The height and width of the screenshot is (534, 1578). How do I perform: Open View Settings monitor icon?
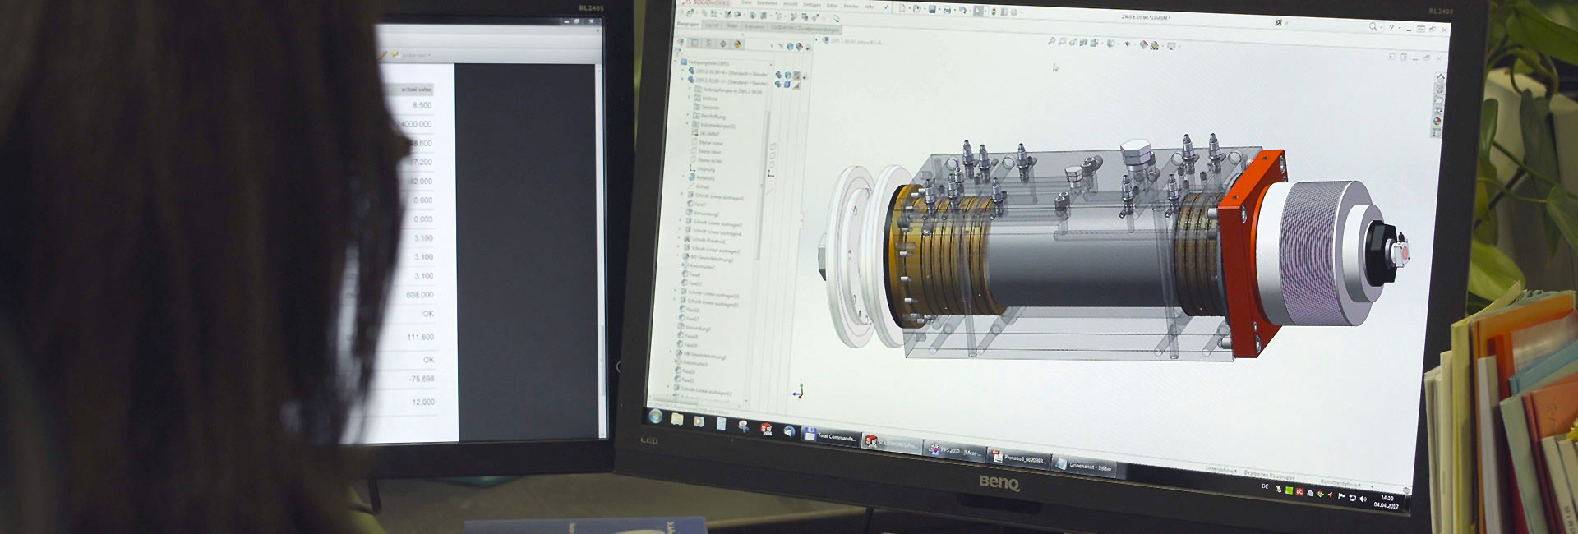coord(1171,46)
